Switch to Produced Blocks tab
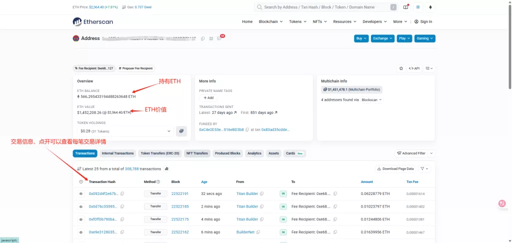Screen dimensions: 512x243 (227, 153)
